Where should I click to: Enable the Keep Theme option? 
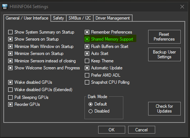[x=87, y=61]
